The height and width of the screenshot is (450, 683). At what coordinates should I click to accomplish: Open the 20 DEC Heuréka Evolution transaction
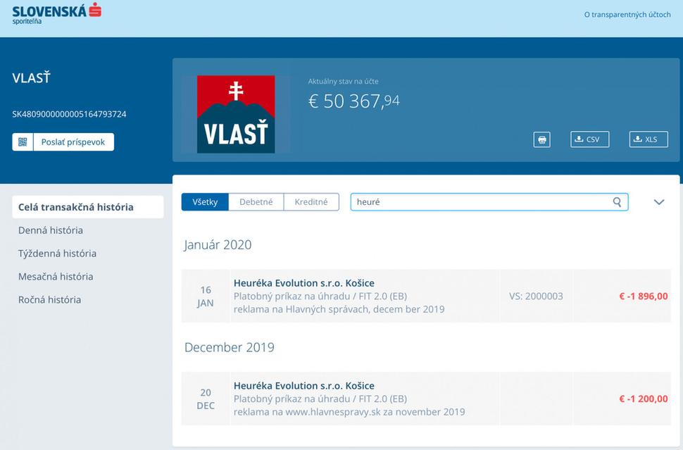pos(426,399)
